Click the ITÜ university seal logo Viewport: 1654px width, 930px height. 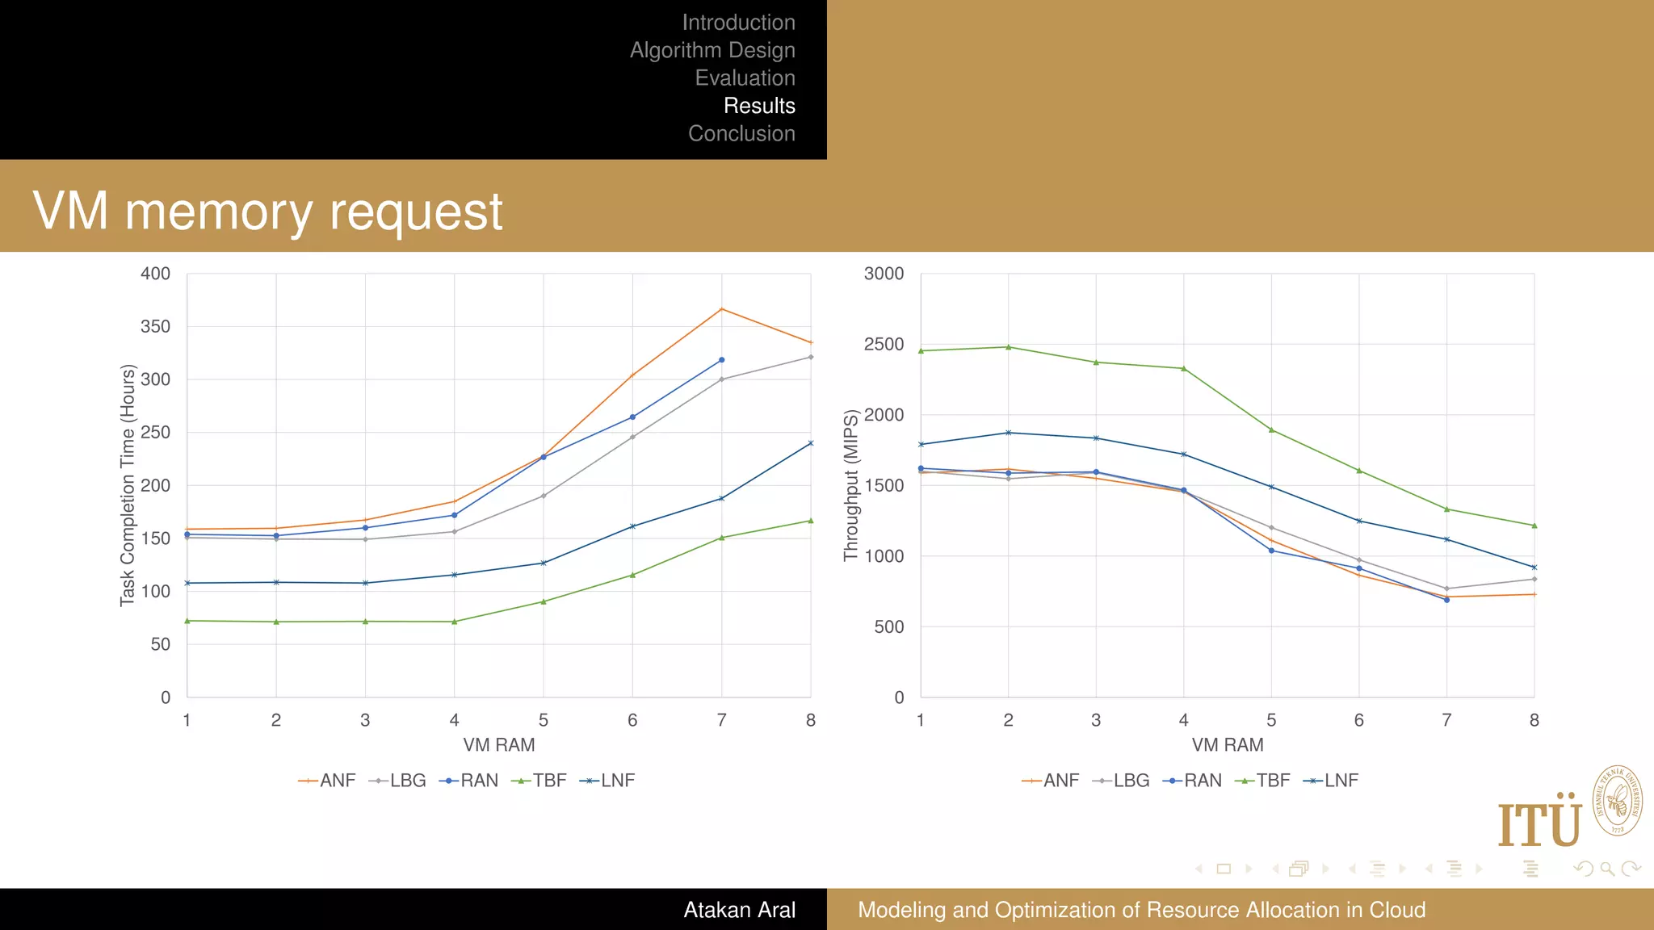coord(1617,802)
